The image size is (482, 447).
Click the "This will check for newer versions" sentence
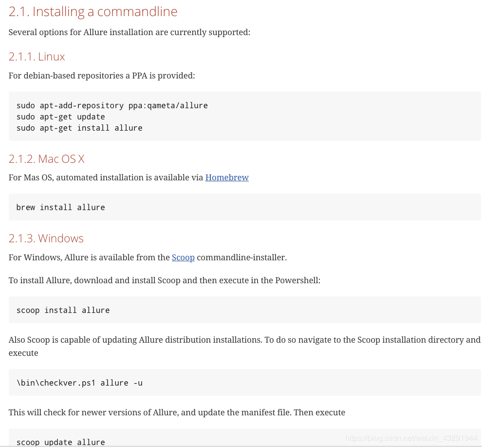click(x=177, y=412)
